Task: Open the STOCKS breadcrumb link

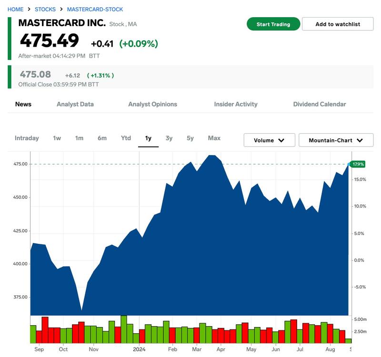Action: click(x=45, y=9)
